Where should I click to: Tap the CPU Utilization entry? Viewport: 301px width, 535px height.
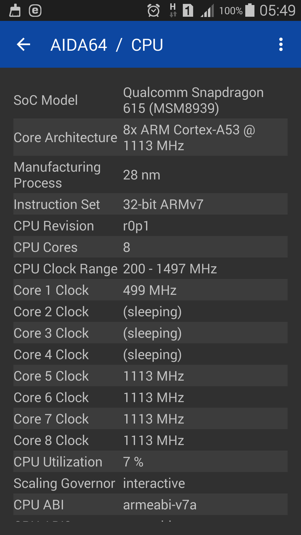click(151, 462)
